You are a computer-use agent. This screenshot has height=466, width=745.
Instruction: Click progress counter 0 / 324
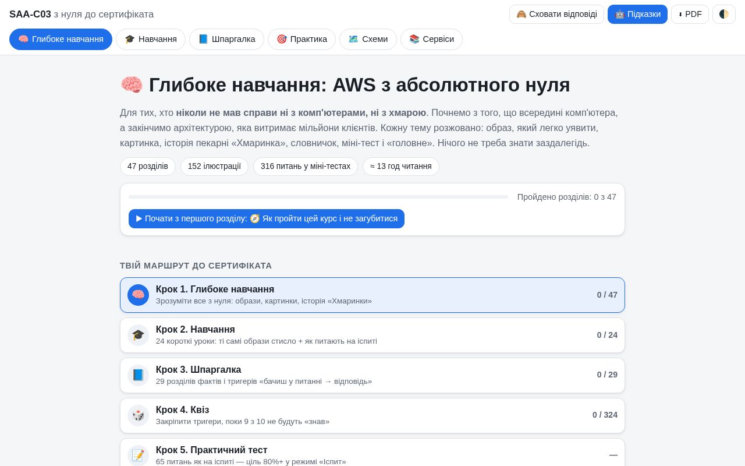click(605, 415)
